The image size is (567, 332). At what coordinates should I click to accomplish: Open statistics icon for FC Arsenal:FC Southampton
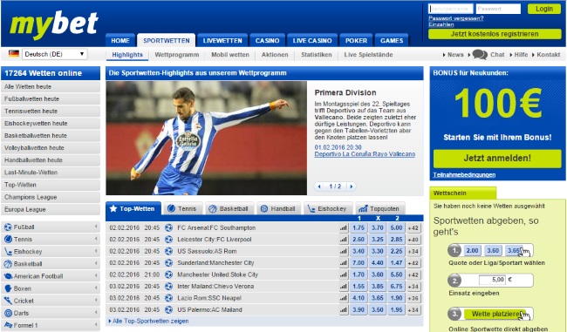(344, 228)
